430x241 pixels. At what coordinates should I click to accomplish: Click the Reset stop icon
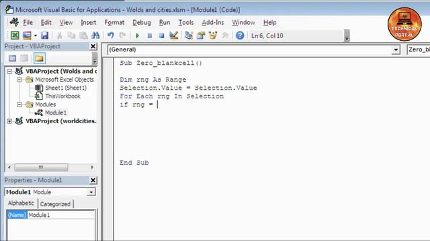coord(161,35)
